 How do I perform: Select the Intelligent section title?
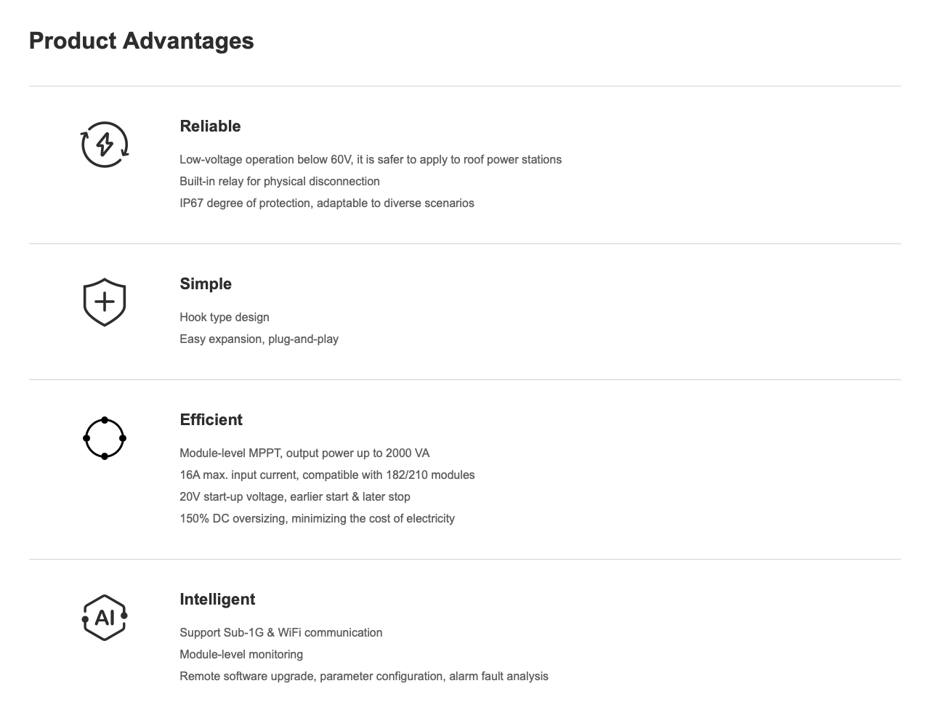point(217,600)
